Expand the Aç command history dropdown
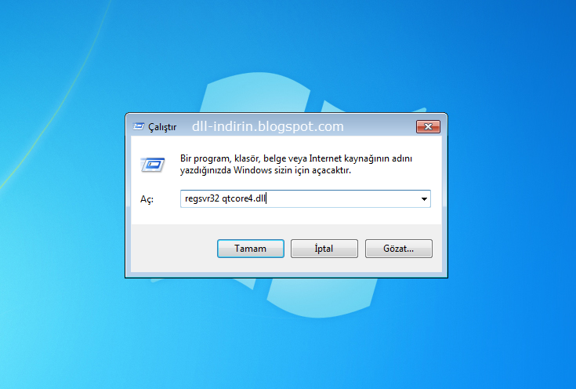The image size is (576, 389). [424, 199]
